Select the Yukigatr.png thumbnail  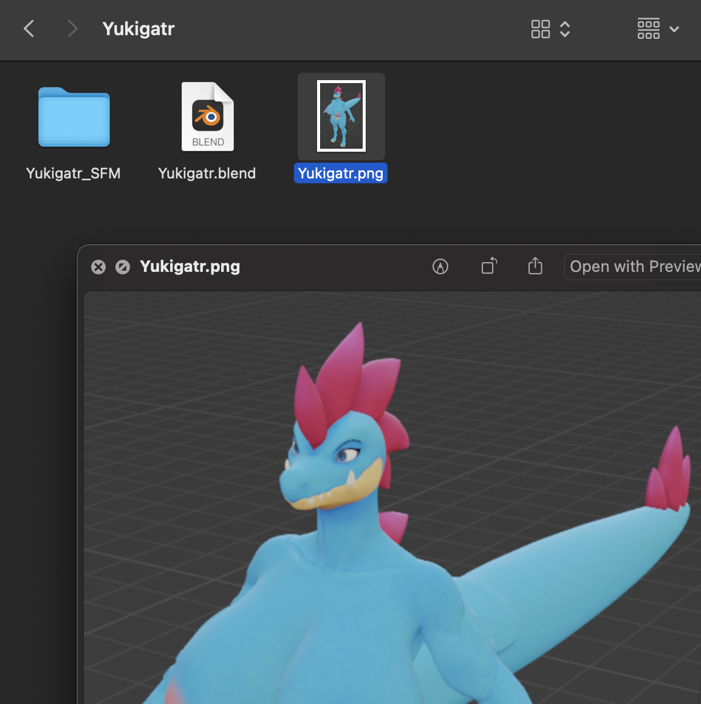[341, 116]
